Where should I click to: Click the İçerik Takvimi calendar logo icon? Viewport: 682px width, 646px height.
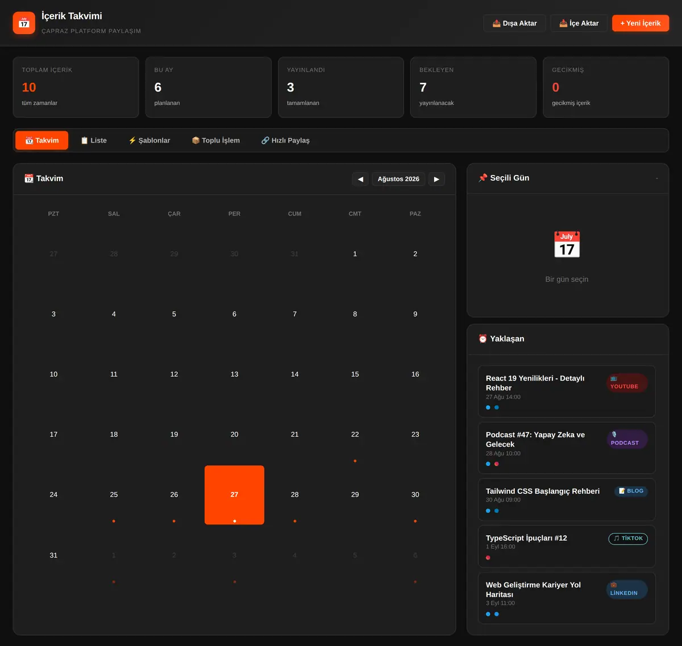pyautogui.click(x=24, y=23)
